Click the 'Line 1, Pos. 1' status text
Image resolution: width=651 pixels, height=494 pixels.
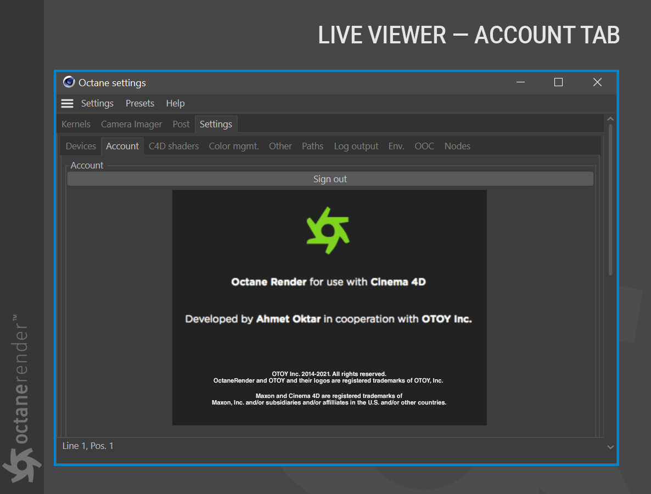pos(88,446)
